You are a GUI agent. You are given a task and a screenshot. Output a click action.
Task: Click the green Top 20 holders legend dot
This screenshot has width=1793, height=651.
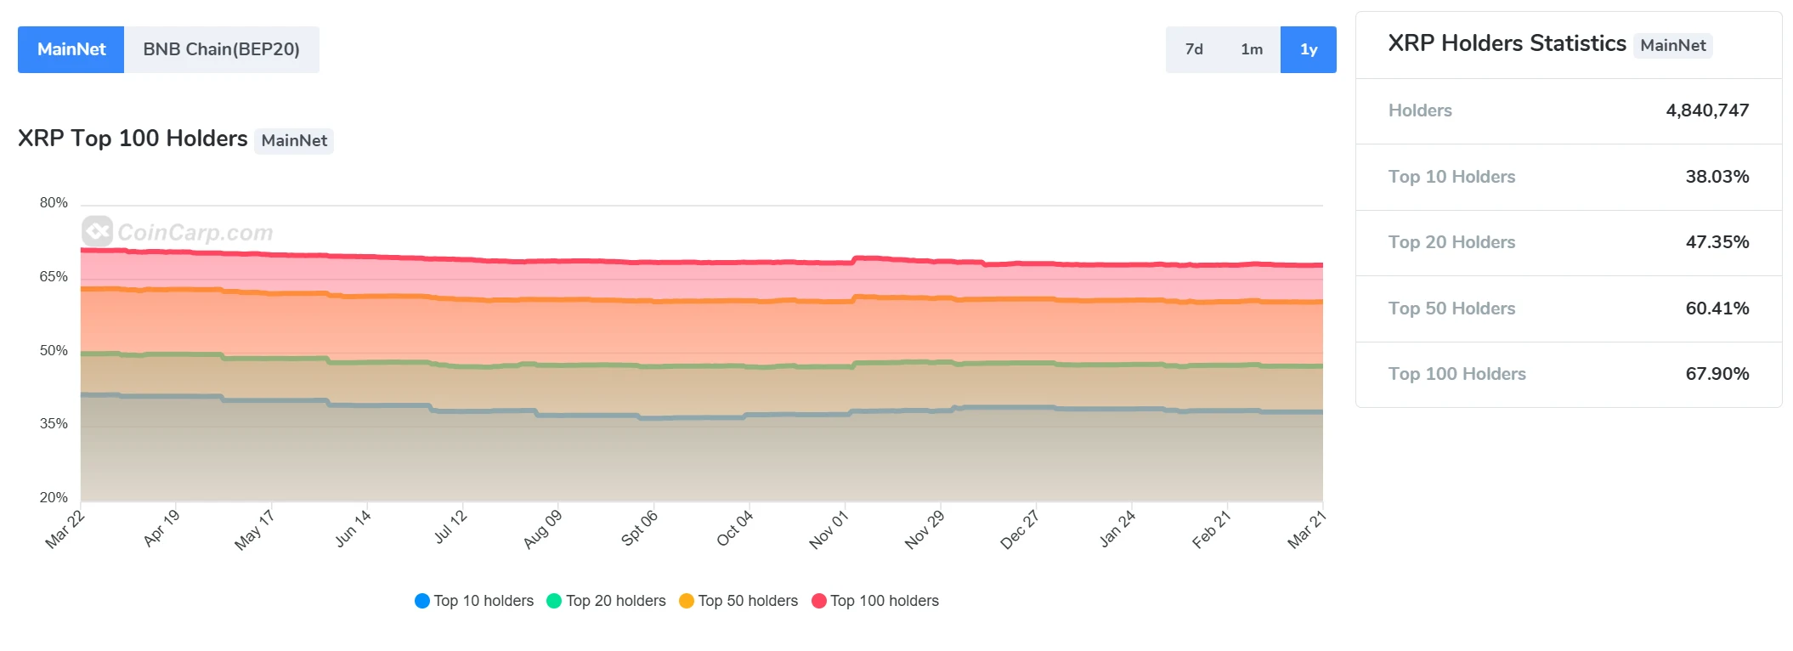(556, 601)
